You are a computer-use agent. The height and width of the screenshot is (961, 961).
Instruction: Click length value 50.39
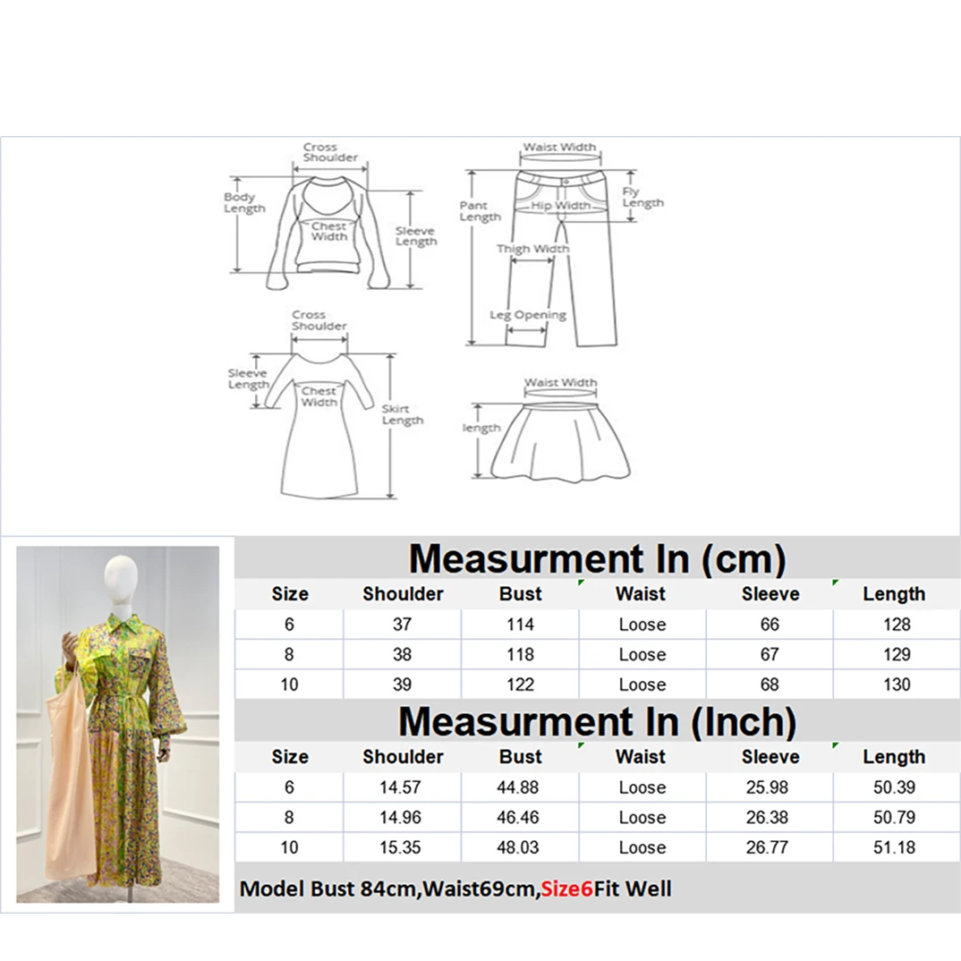(894, 787)
